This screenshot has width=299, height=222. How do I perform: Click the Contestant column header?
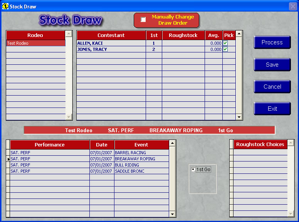(x=111, y=35)
